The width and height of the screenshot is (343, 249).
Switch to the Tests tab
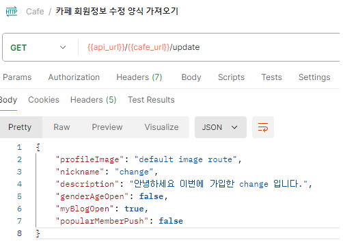pyautogui.click(x=271, y=77)
